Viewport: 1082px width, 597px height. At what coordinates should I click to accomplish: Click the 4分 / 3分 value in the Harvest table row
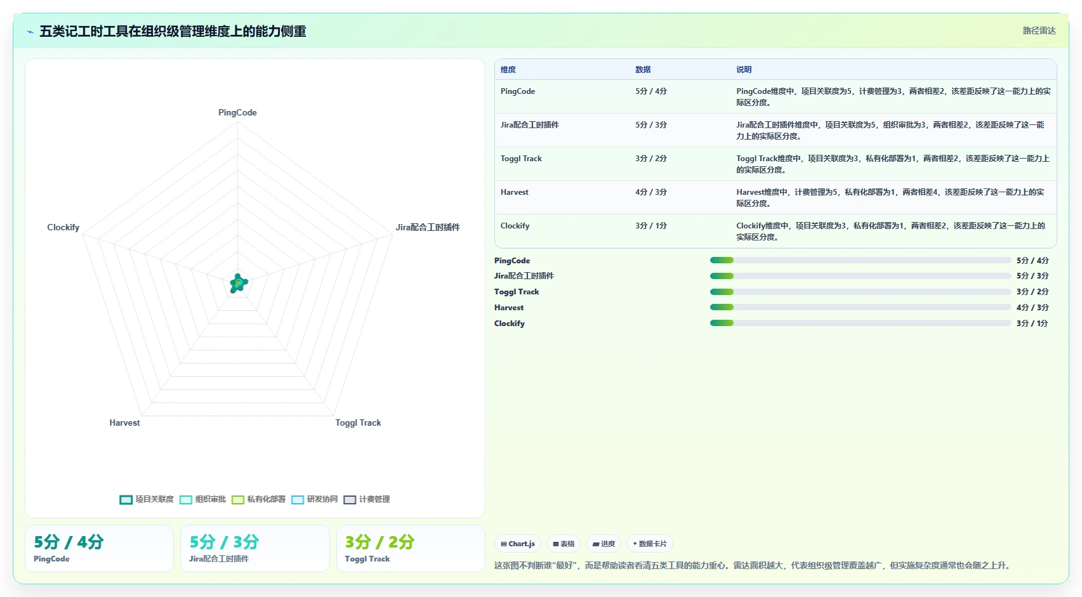pos(651,192)
